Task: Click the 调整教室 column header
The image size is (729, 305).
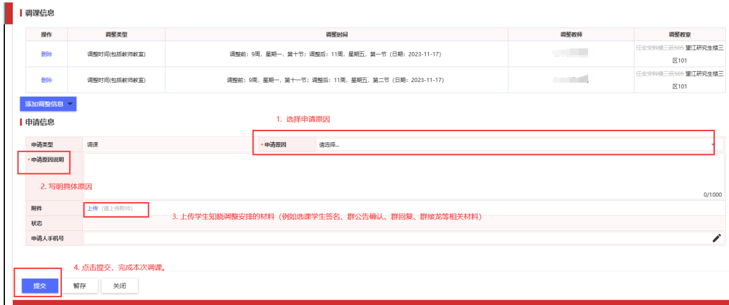Action: click(x=680, y=34)
